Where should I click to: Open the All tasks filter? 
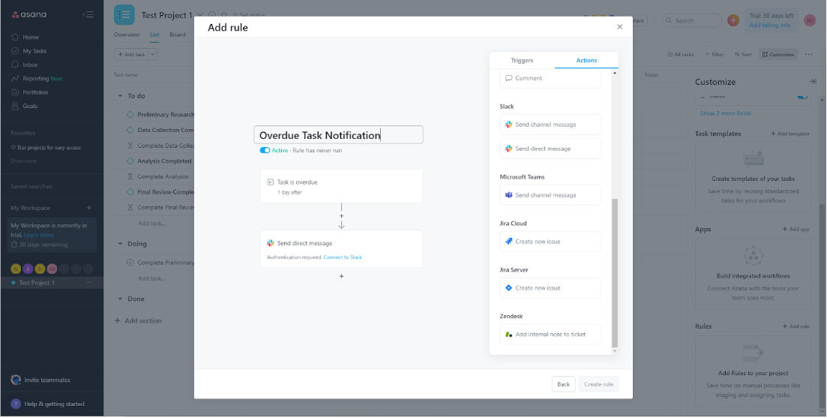click(680, 54)
